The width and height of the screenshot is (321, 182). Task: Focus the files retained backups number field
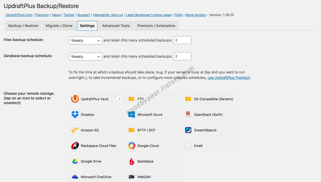[x=182, y=40]
